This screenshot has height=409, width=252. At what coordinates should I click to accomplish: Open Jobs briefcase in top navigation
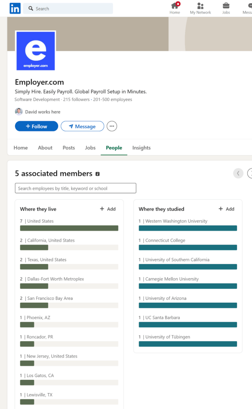click(226, 8)
